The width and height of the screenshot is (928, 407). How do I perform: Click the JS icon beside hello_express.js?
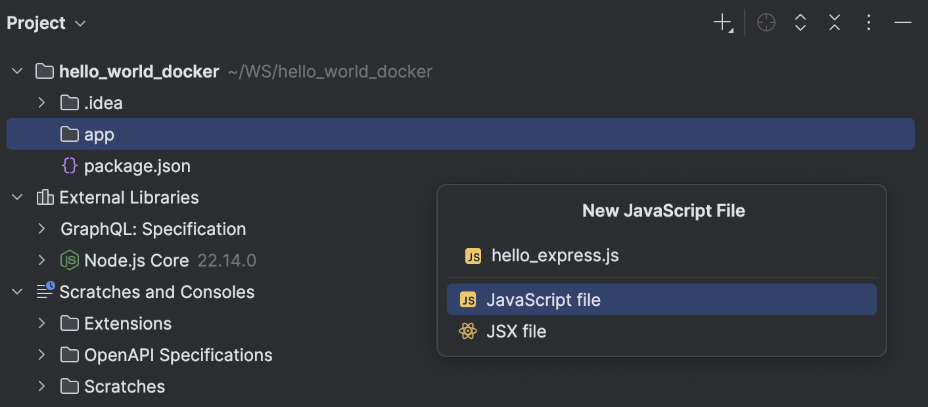473,256
